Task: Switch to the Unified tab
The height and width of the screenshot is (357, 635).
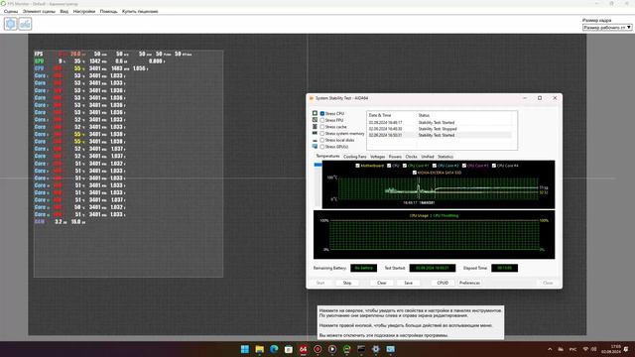Action: click(428, 157)
